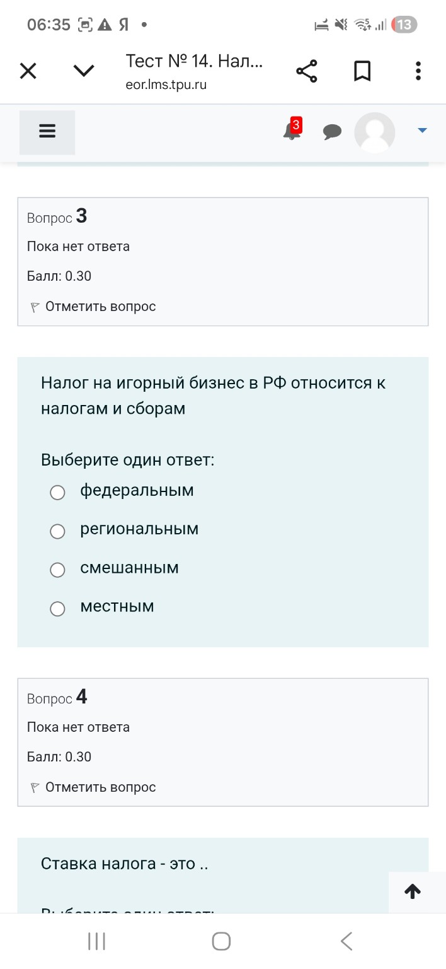Select the региональным answer option

57,531
